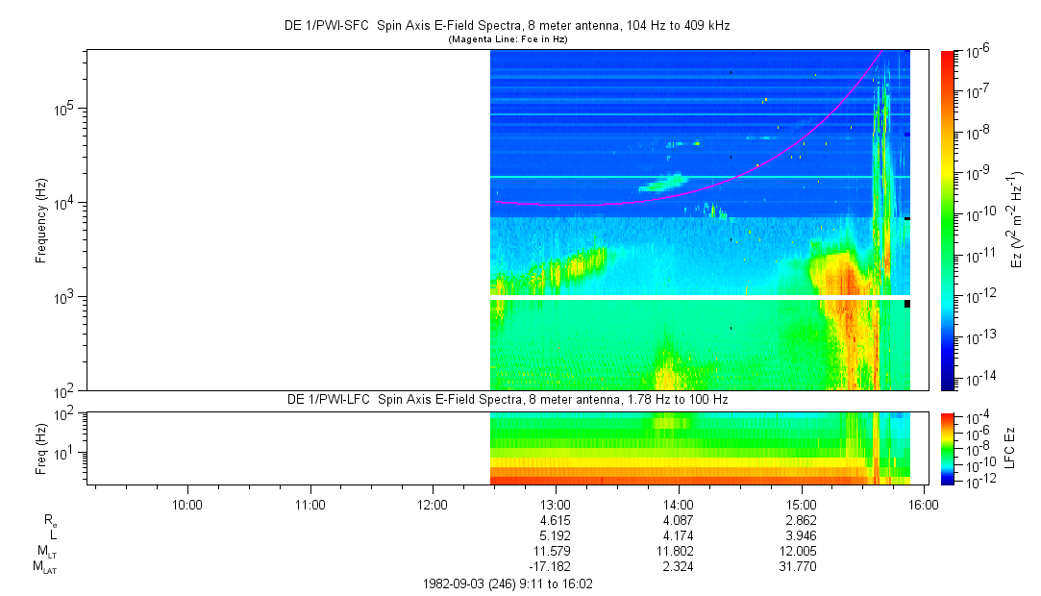Click the 10:00 time axis label
Screen dimensions: 1041x596
(x=187, y=505)
